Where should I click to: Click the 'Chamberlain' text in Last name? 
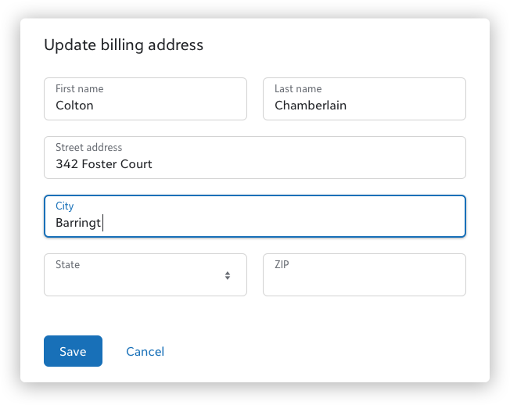click(x=311, y=106)
